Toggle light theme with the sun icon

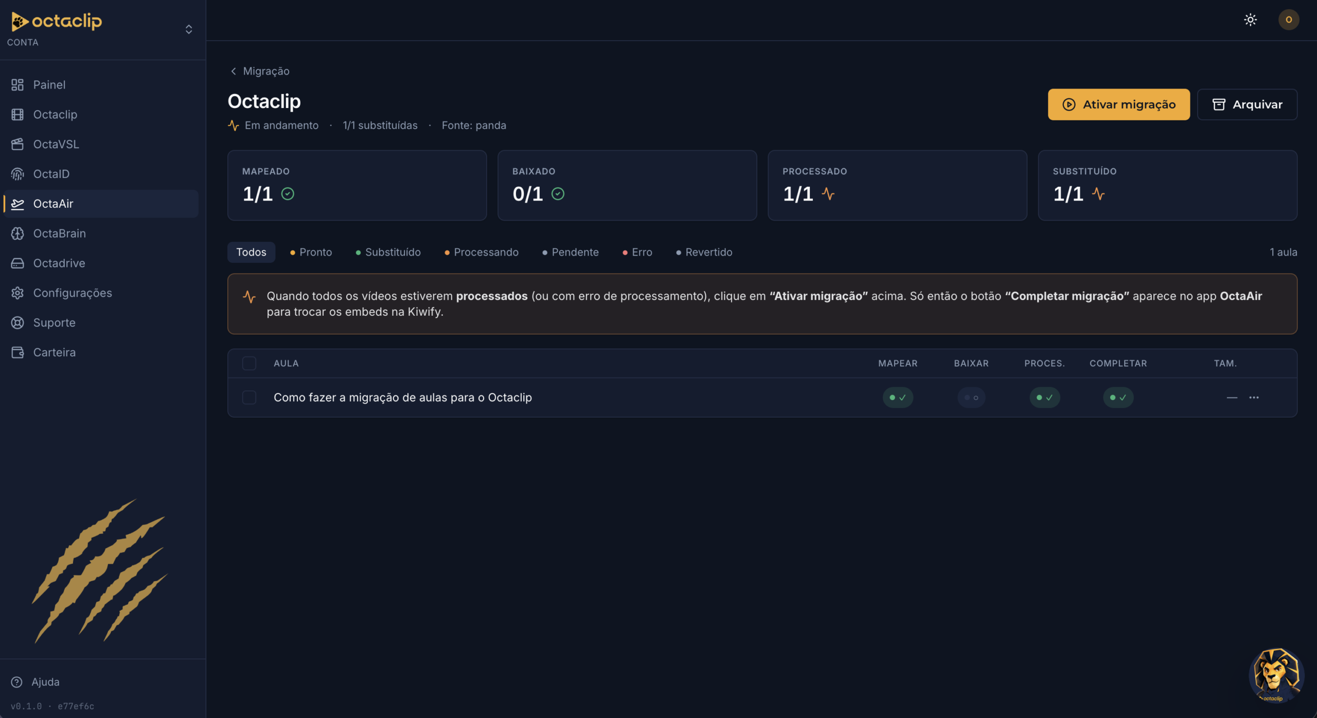point(1251,20)
